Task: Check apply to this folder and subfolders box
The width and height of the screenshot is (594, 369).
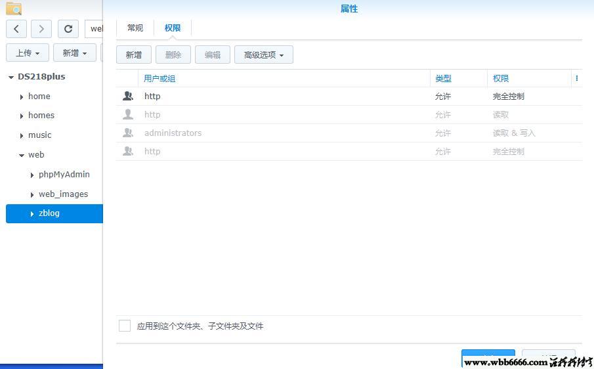Action: pyautogui.click(x=125, y=326)
